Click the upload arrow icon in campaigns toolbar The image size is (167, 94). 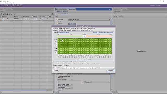point(1,14)
